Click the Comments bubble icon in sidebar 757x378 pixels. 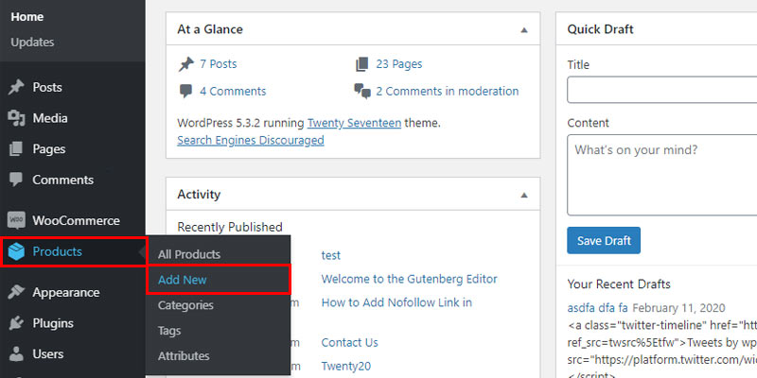[x=16, y=180]
